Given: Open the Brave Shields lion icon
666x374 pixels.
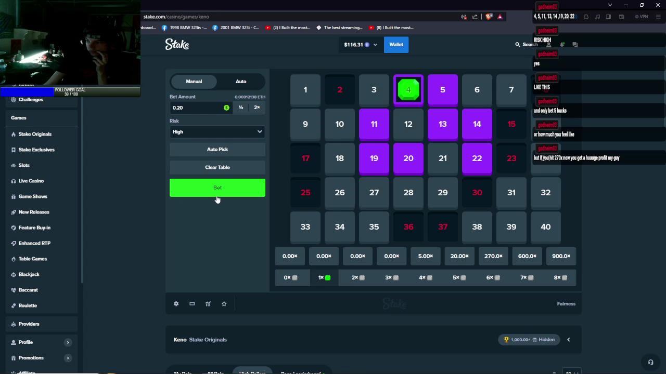Looking at the screenshot, I should tap(489, 17).
